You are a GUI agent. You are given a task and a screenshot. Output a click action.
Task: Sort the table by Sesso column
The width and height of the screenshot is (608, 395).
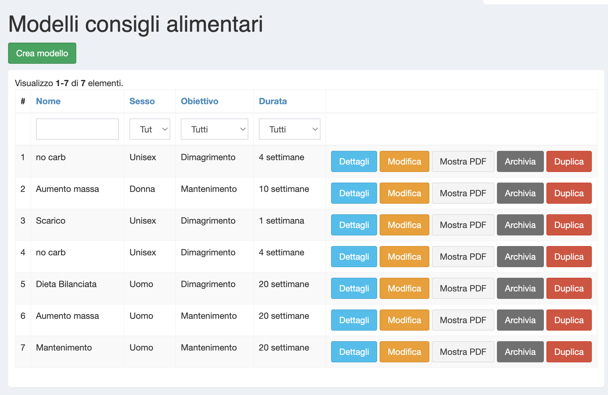pyautogui.click(x=142, y=101)
